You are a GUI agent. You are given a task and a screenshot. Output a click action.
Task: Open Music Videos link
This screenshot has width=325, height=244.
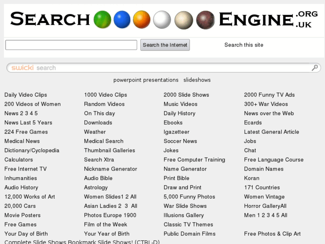(181, 104)
